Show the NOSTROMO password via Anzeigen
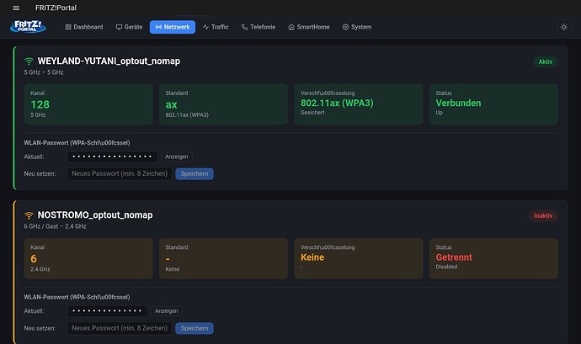This screenshot has width=581, height=344. click(167, 311)
